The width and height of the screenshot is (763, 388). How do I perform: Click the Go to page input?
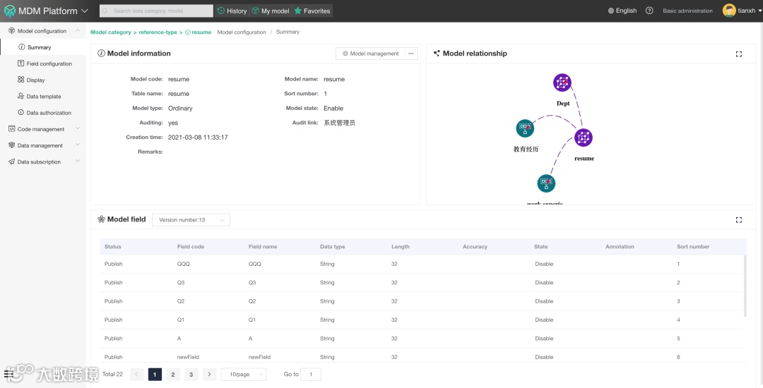pos(311,375)
